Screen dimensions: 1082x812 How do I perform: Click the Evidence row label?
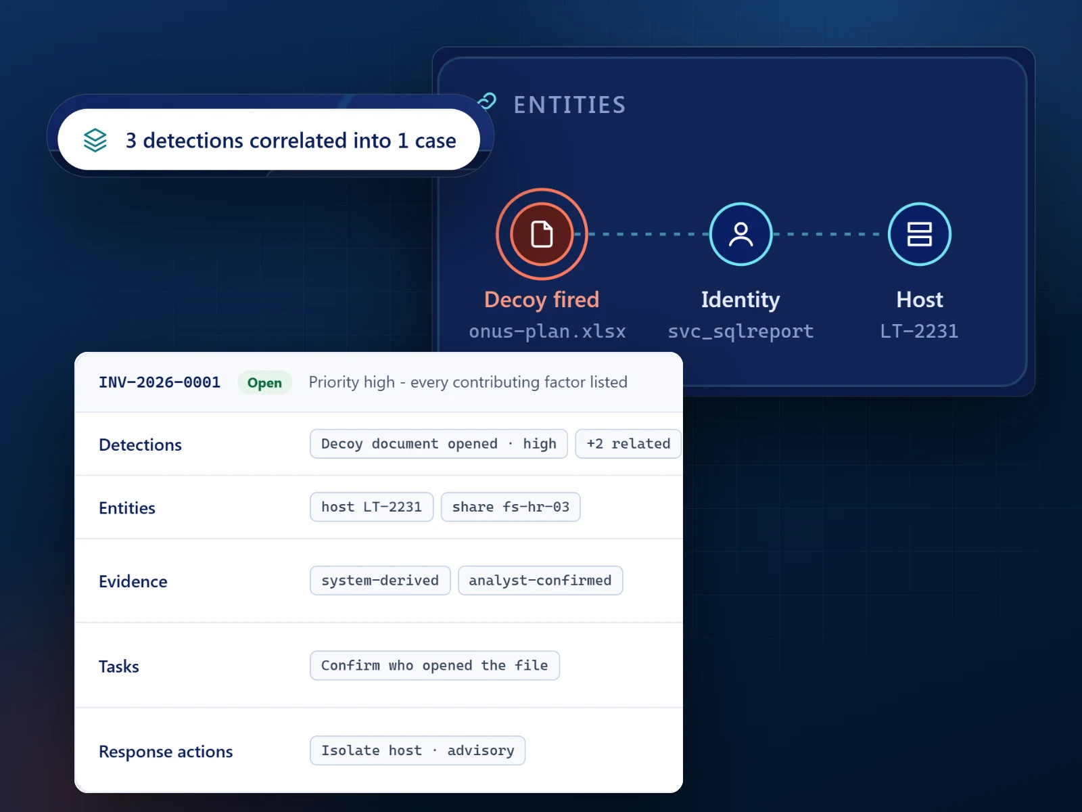pos(133,581)
